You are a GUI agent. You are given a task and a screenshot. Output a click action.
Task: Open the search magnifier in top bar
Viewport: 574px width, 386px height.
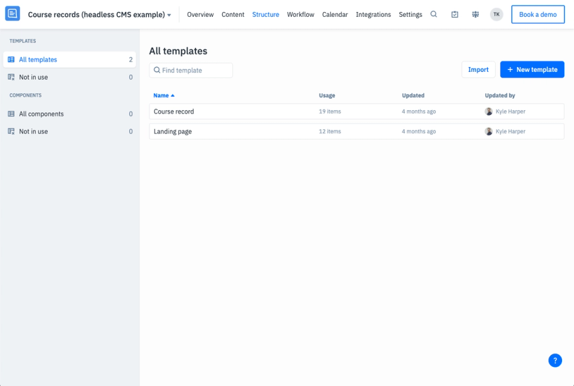(433, 14)
